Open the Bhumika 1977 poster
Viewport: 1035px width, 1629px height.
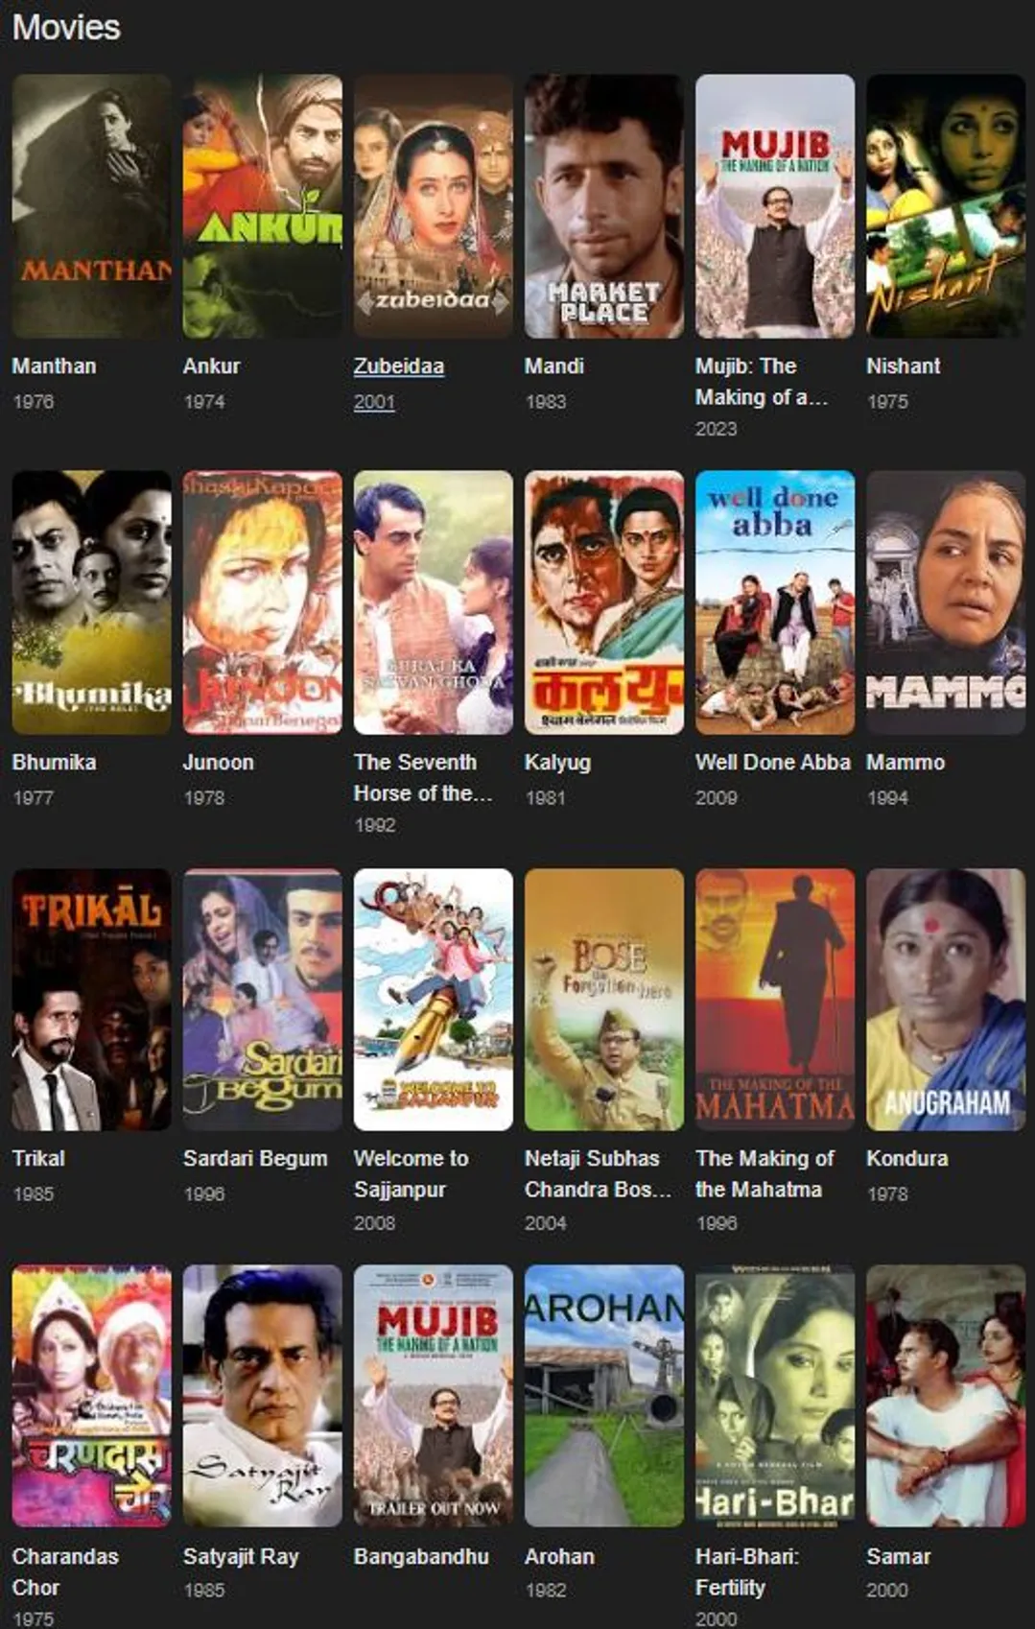pyautogui.click(x=91, y=602)
